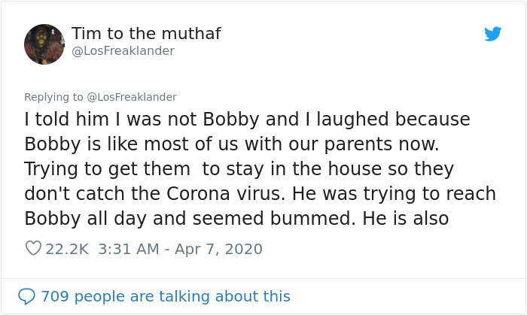Open the author's profile avatar
Viewport: 527px width, 315px height.
44,44
